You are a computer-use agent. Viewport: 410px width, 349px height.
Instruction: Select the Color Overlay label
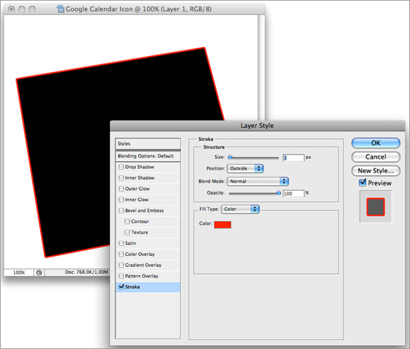140,255
